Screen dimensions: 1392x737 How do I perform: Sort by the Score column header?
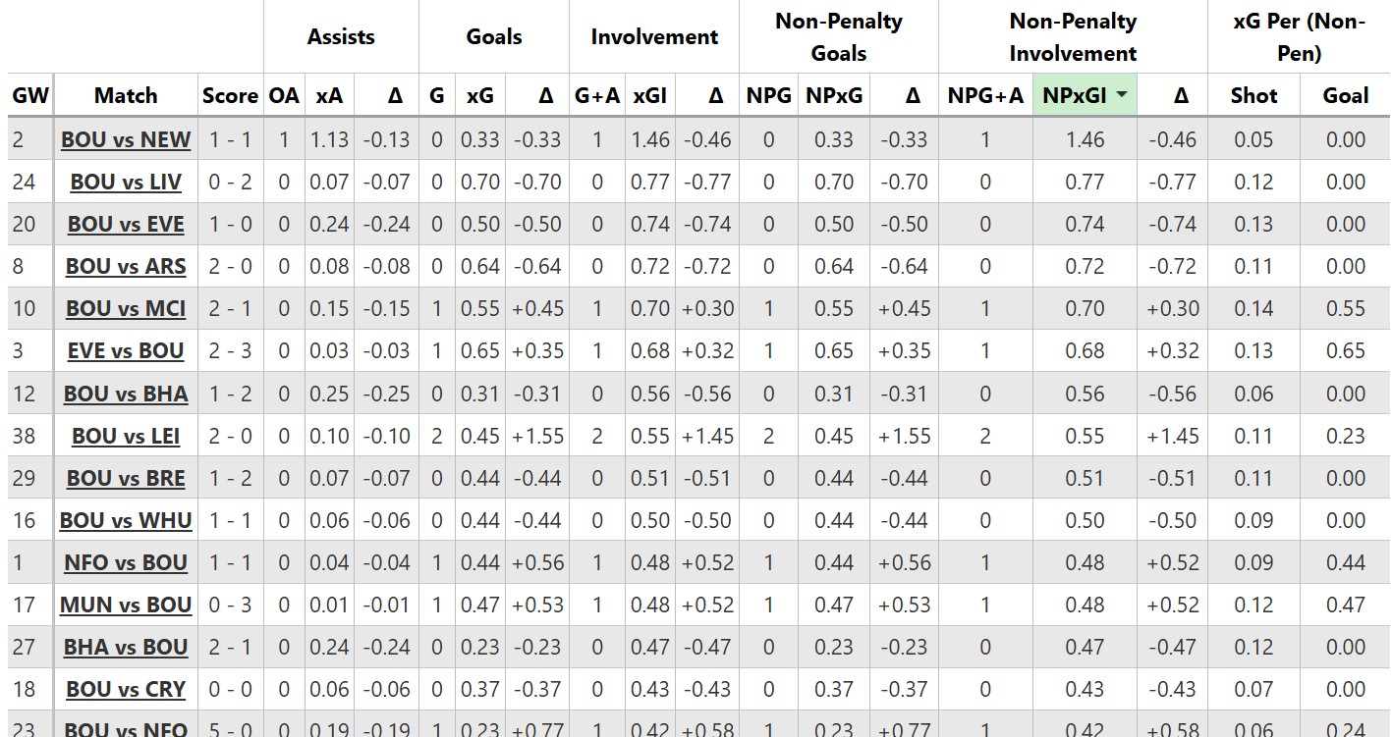tap(230, 95)
